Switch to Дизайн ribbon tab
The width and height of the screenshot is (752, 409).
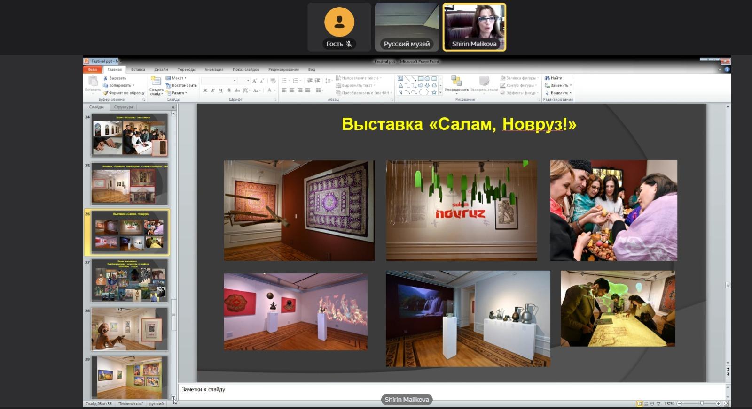click(161, 69)
